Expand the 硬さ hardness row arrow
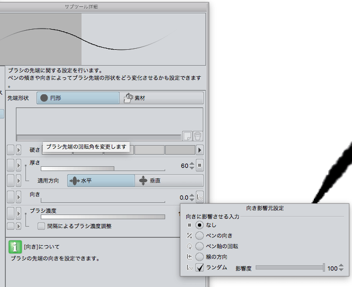 [19, 150]
